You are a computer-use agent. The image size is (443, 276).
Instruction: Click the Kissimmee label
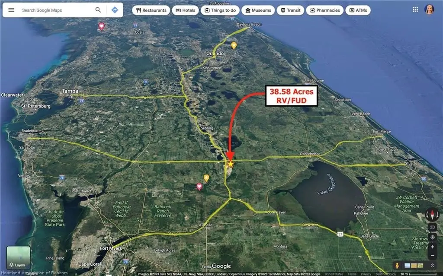[x=212, y=68]
